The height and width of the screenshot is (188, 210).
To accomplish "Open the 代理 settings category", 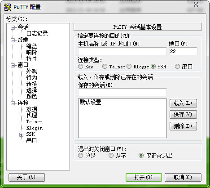I will [31, 115].
